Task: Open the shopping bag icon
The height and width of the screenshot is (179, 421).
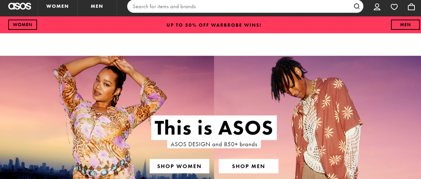Action: (x=411, y=7)
